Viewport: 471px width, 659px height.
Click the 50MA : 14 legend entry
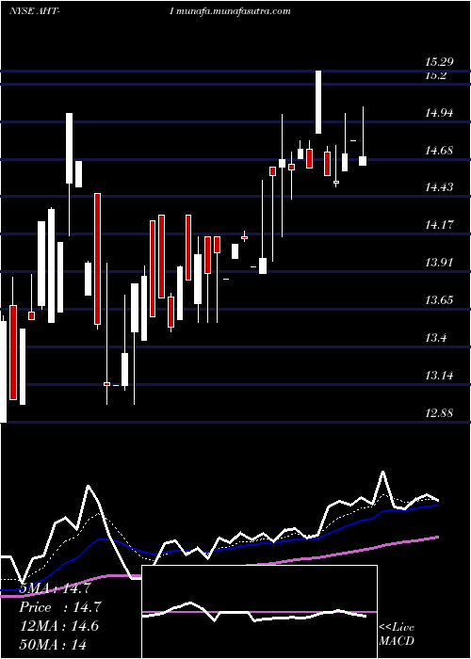click(53, 644)
